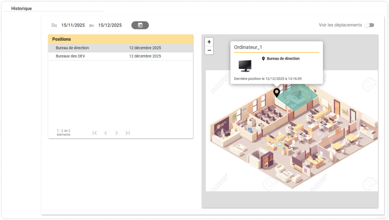Click the green highlighted zone on map
Viewport: 389px width, 220px height.
(x=298, y=98)
